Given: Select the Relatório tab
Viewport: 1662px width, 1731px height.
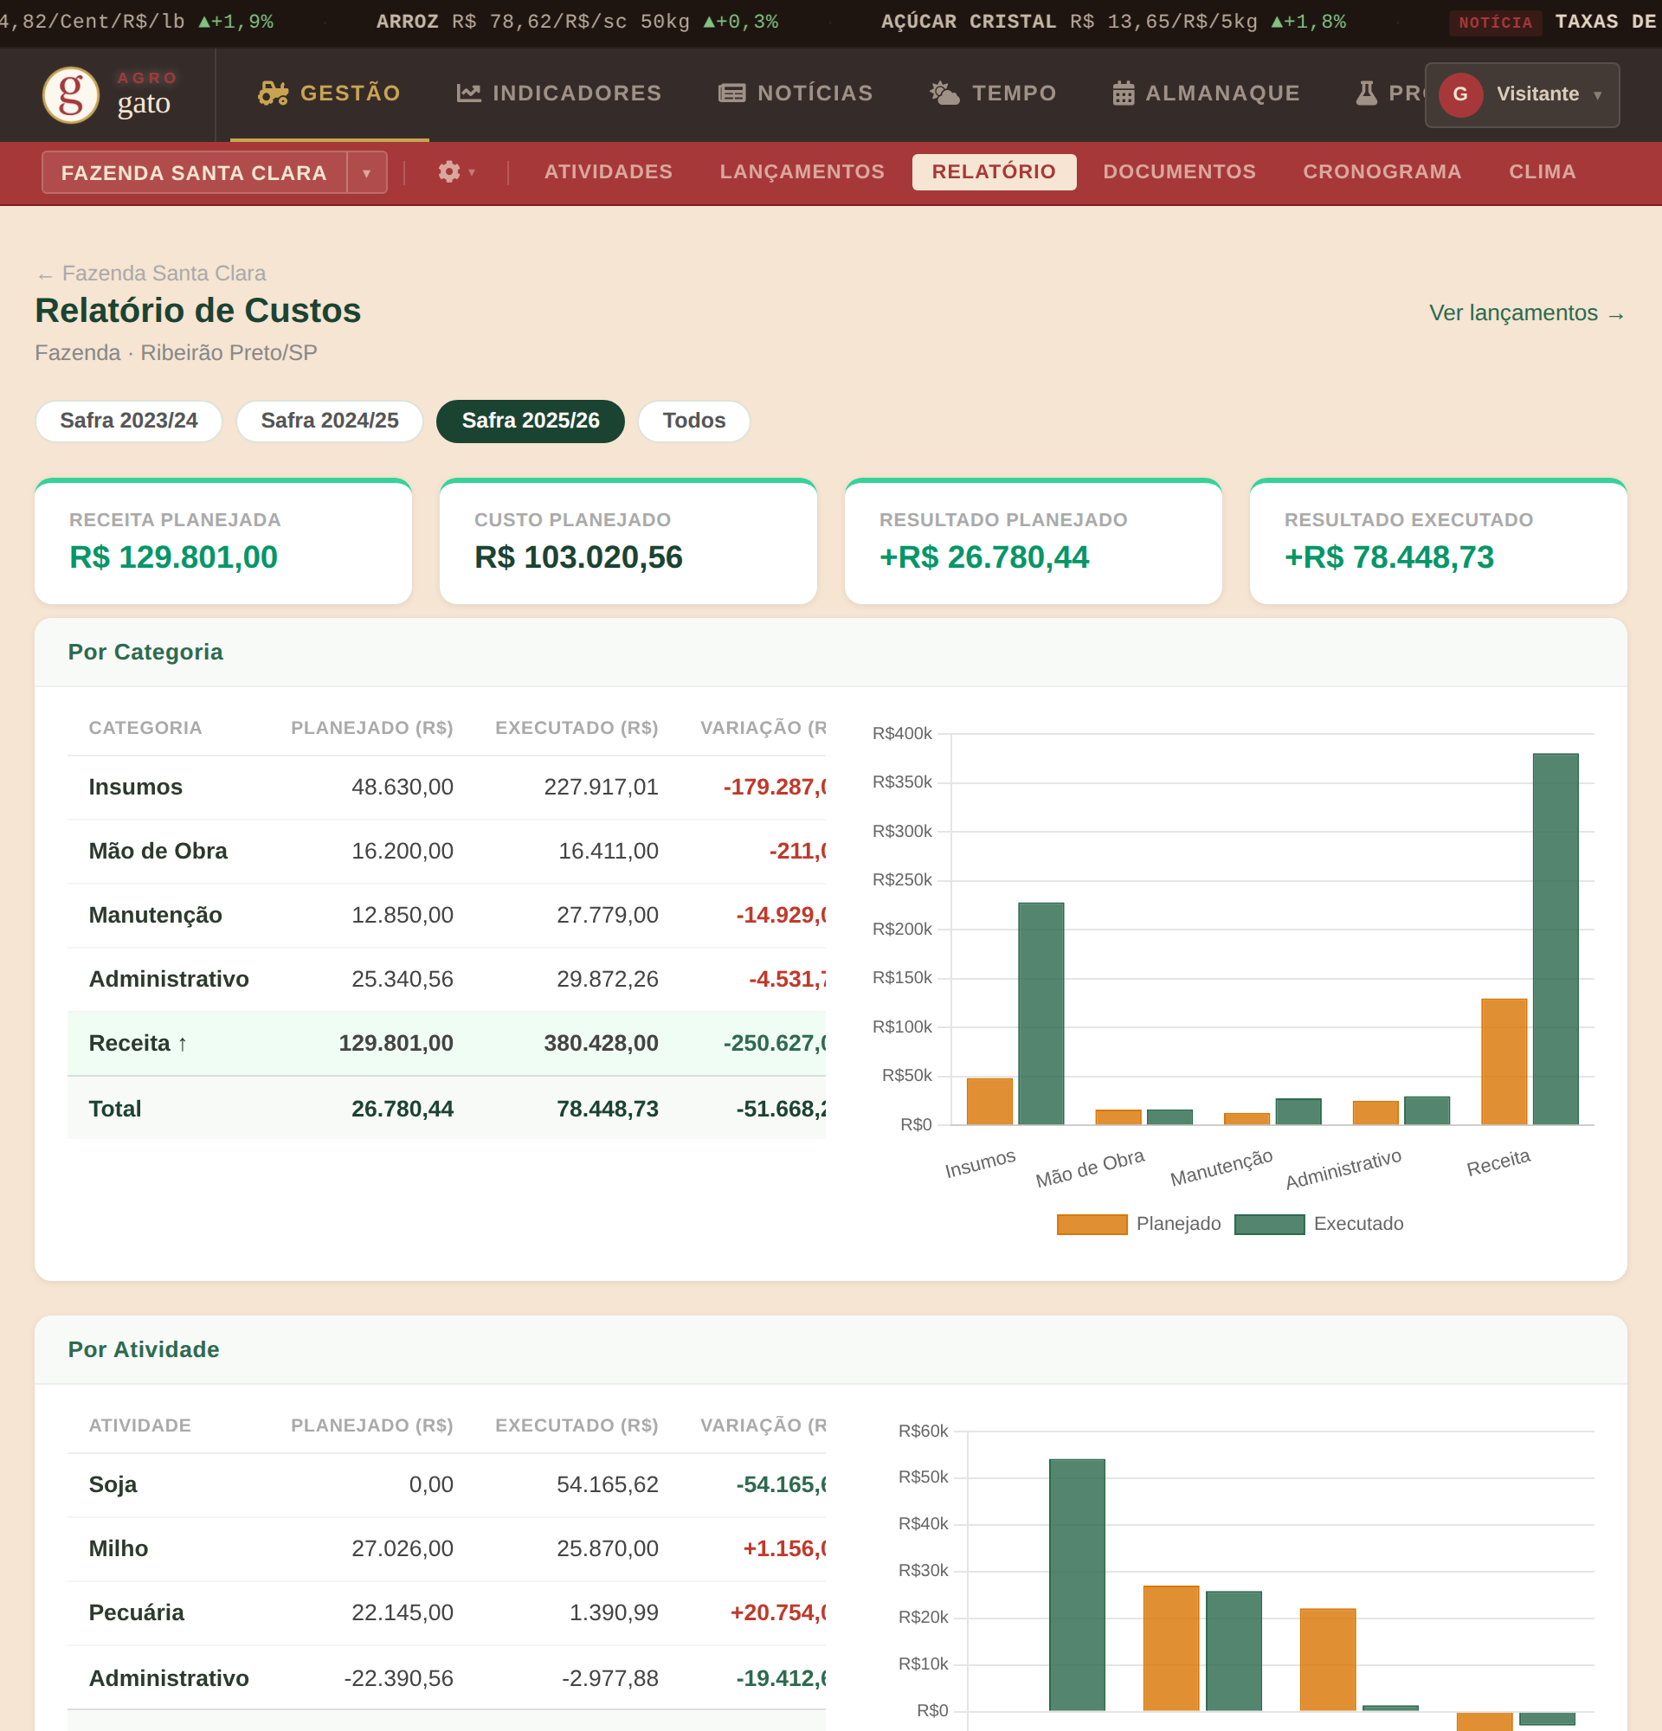Looking at the screenshot, I should [x=994, y=171].
